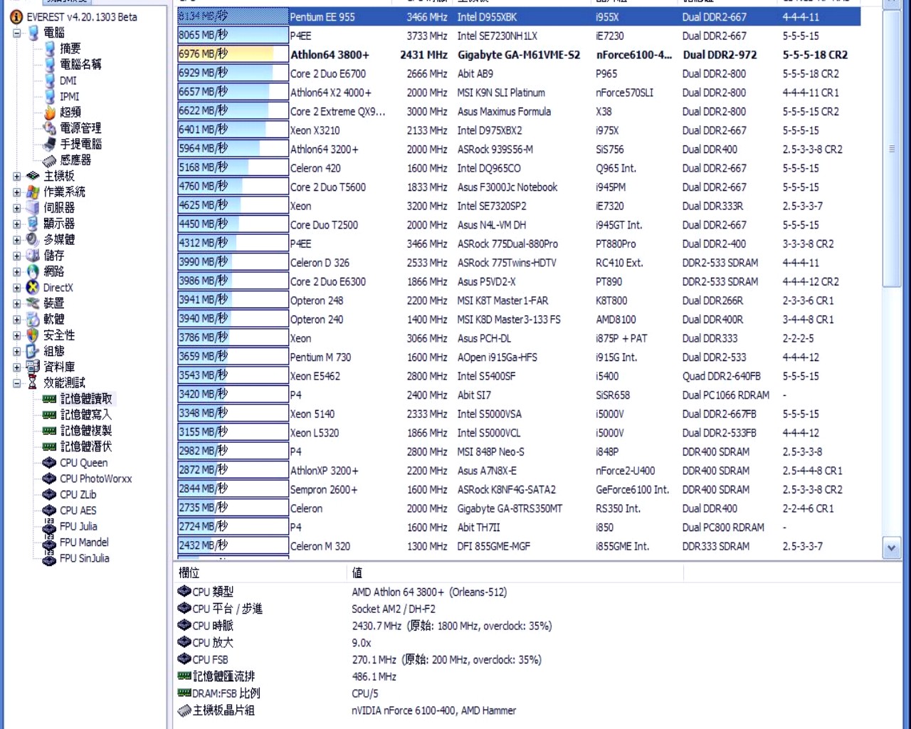Select the 顯示器 display icon
The height and width of the screenshot is (729, 911).
click(33, 224)
